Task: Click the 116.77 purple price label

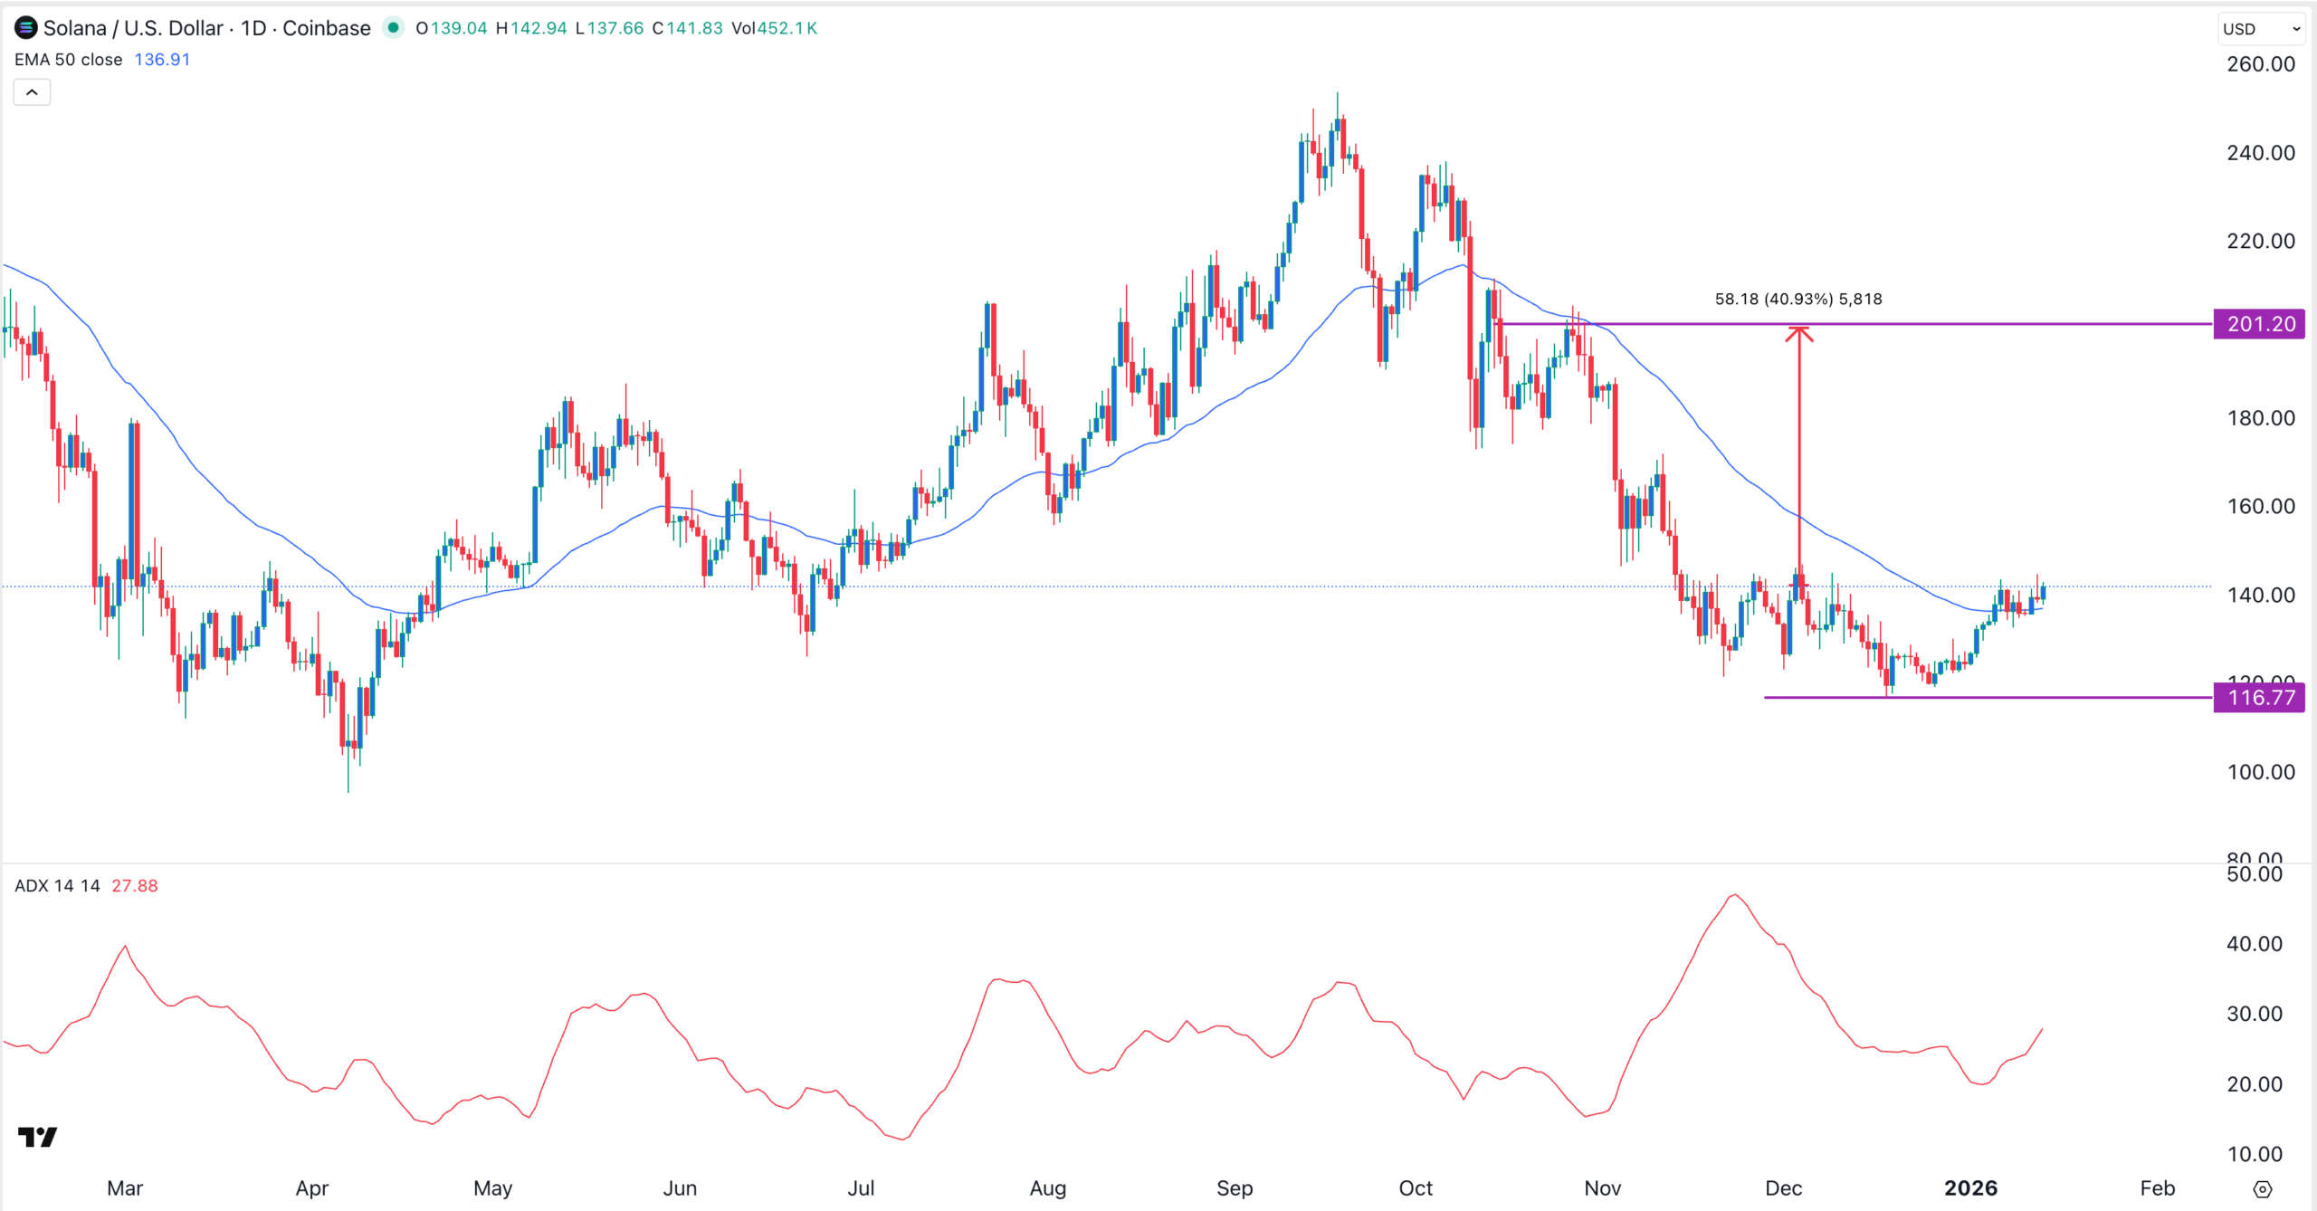Action: 2260,698
